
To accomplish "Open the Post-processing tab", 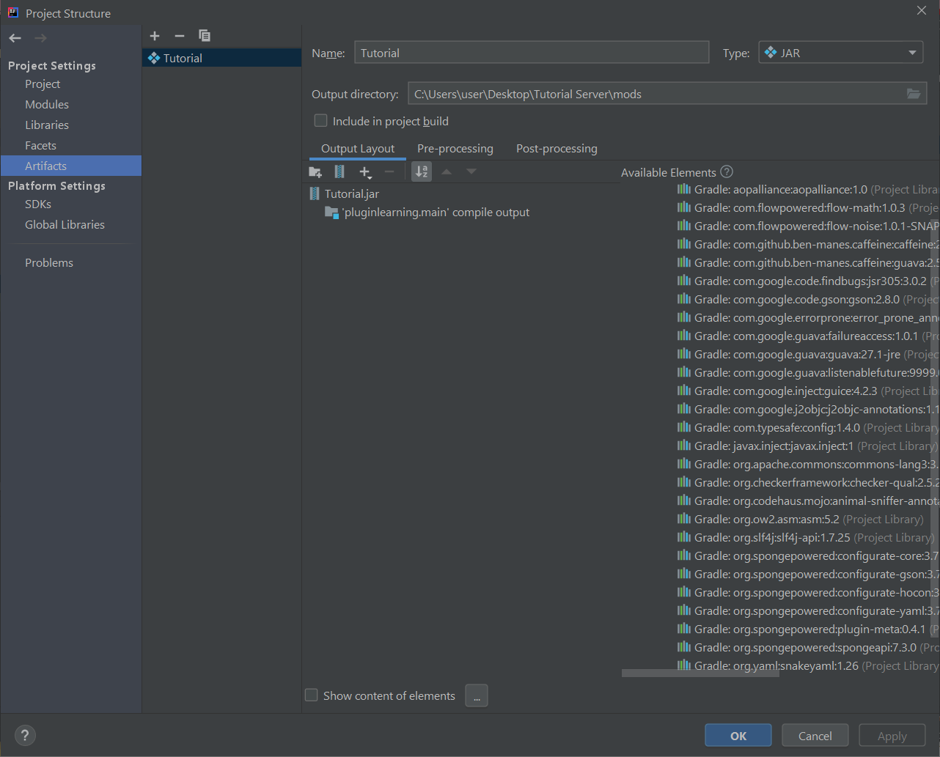I will (x=556, y=148).
